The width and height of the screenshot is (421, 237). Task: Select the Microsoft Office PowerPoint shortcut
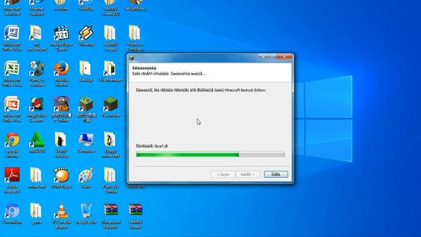[x=12, y=109]
